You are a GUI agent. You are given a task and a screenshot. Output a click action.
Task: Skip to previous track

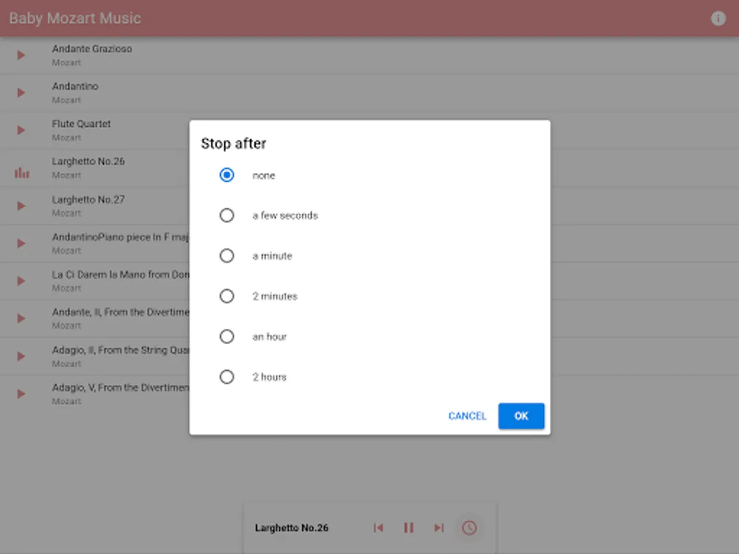click(x=378, y=528)
